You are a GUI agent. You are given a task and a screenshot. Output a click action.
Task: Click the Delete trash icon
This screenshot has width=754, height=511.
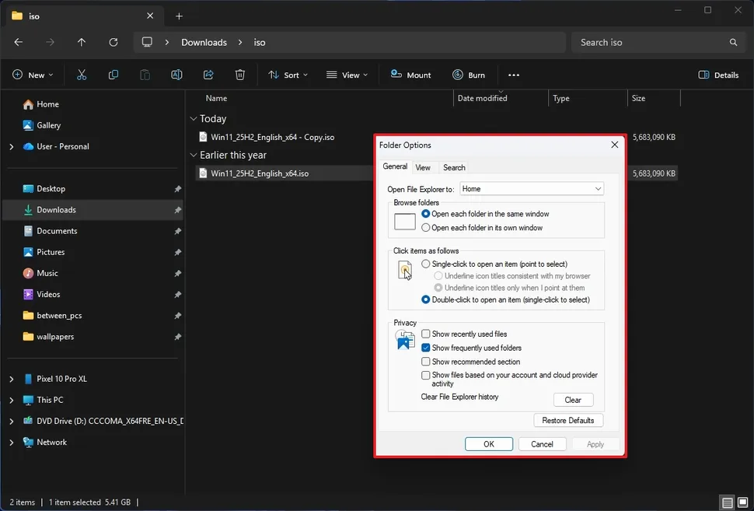pos(239,74)
